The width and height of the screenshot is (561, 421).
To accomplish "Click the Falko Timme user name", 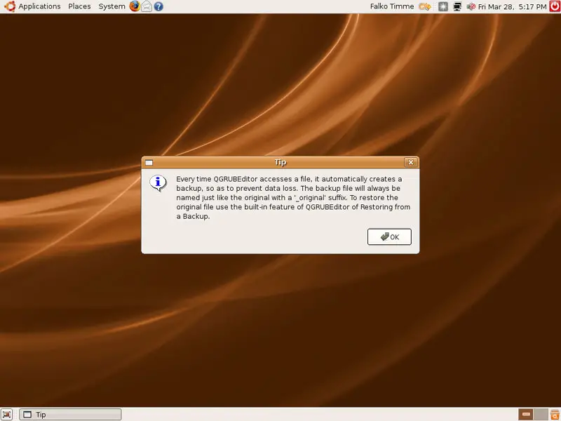I will [392, 6].
